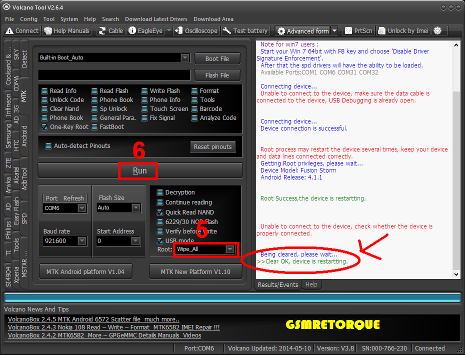Launch the Oscilloscope tool
This screenshot has width=465, height=355.
[x=196, y=30]
